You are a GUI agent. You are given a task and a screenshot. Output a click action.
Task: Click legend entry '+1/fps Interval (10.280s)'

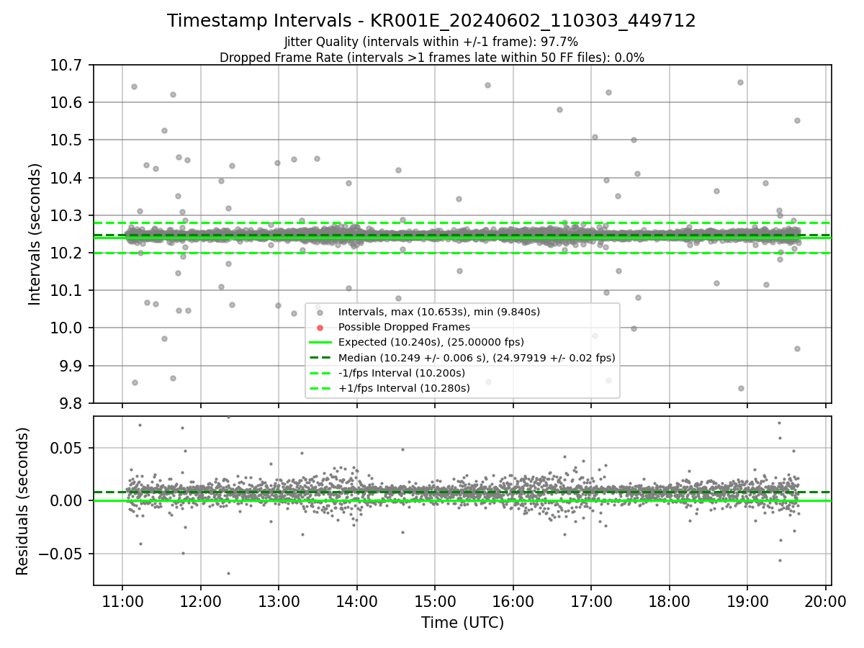pyautogui.click(x=403, y=388)
